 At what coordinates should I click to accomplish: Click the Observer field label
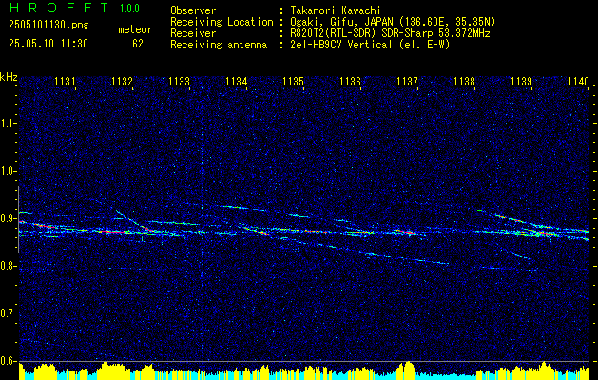coord(193,10)
